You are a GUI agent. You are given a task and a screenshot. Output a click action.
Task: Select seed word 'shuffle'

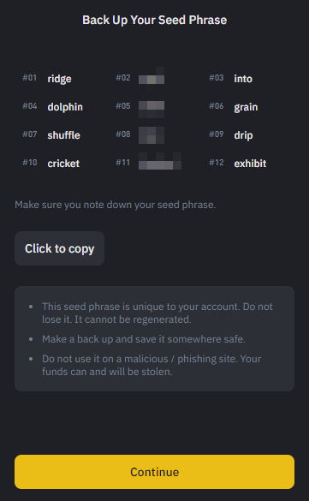(64, 134)
